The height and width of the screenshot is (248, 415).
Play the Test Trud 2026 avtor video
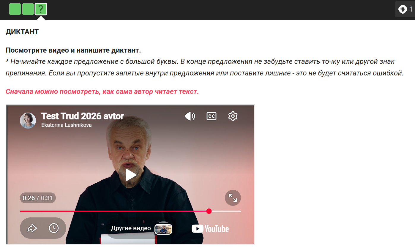131,175
